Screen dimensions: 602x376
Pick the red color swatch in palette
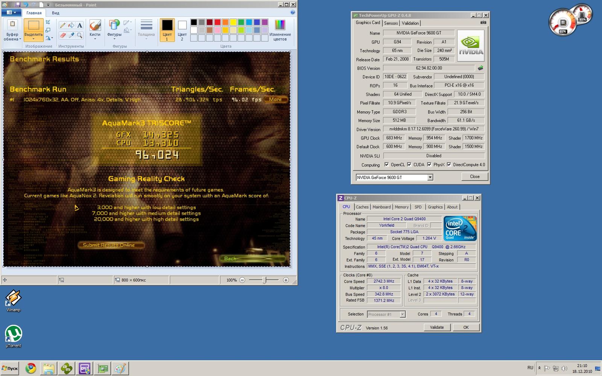217,22
